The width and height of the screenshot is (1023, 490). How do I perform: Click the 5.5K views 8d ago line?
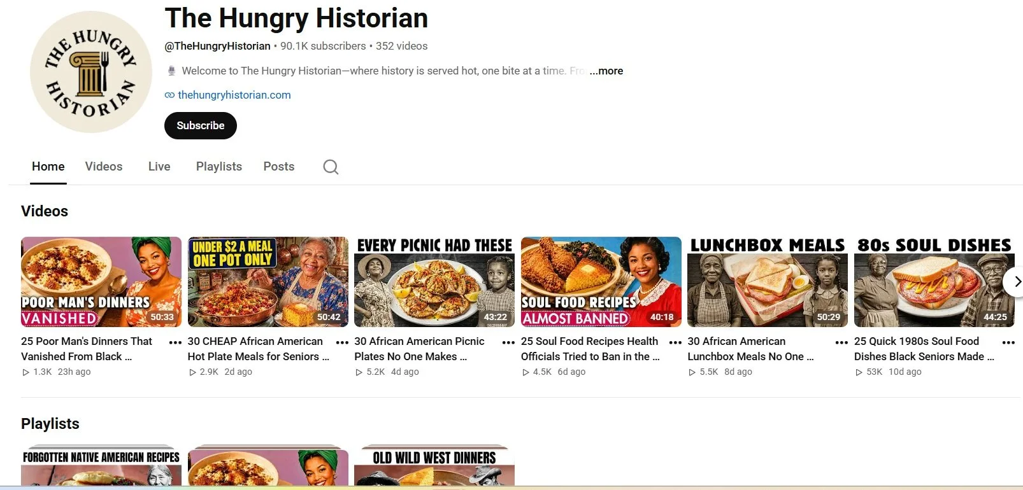coord(720,372)
